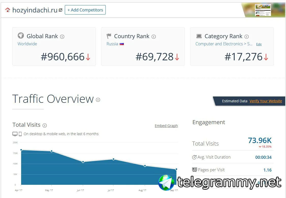Open the Russia country link
The height and width of the screenshot is (198, 286).
pos(112,44)
